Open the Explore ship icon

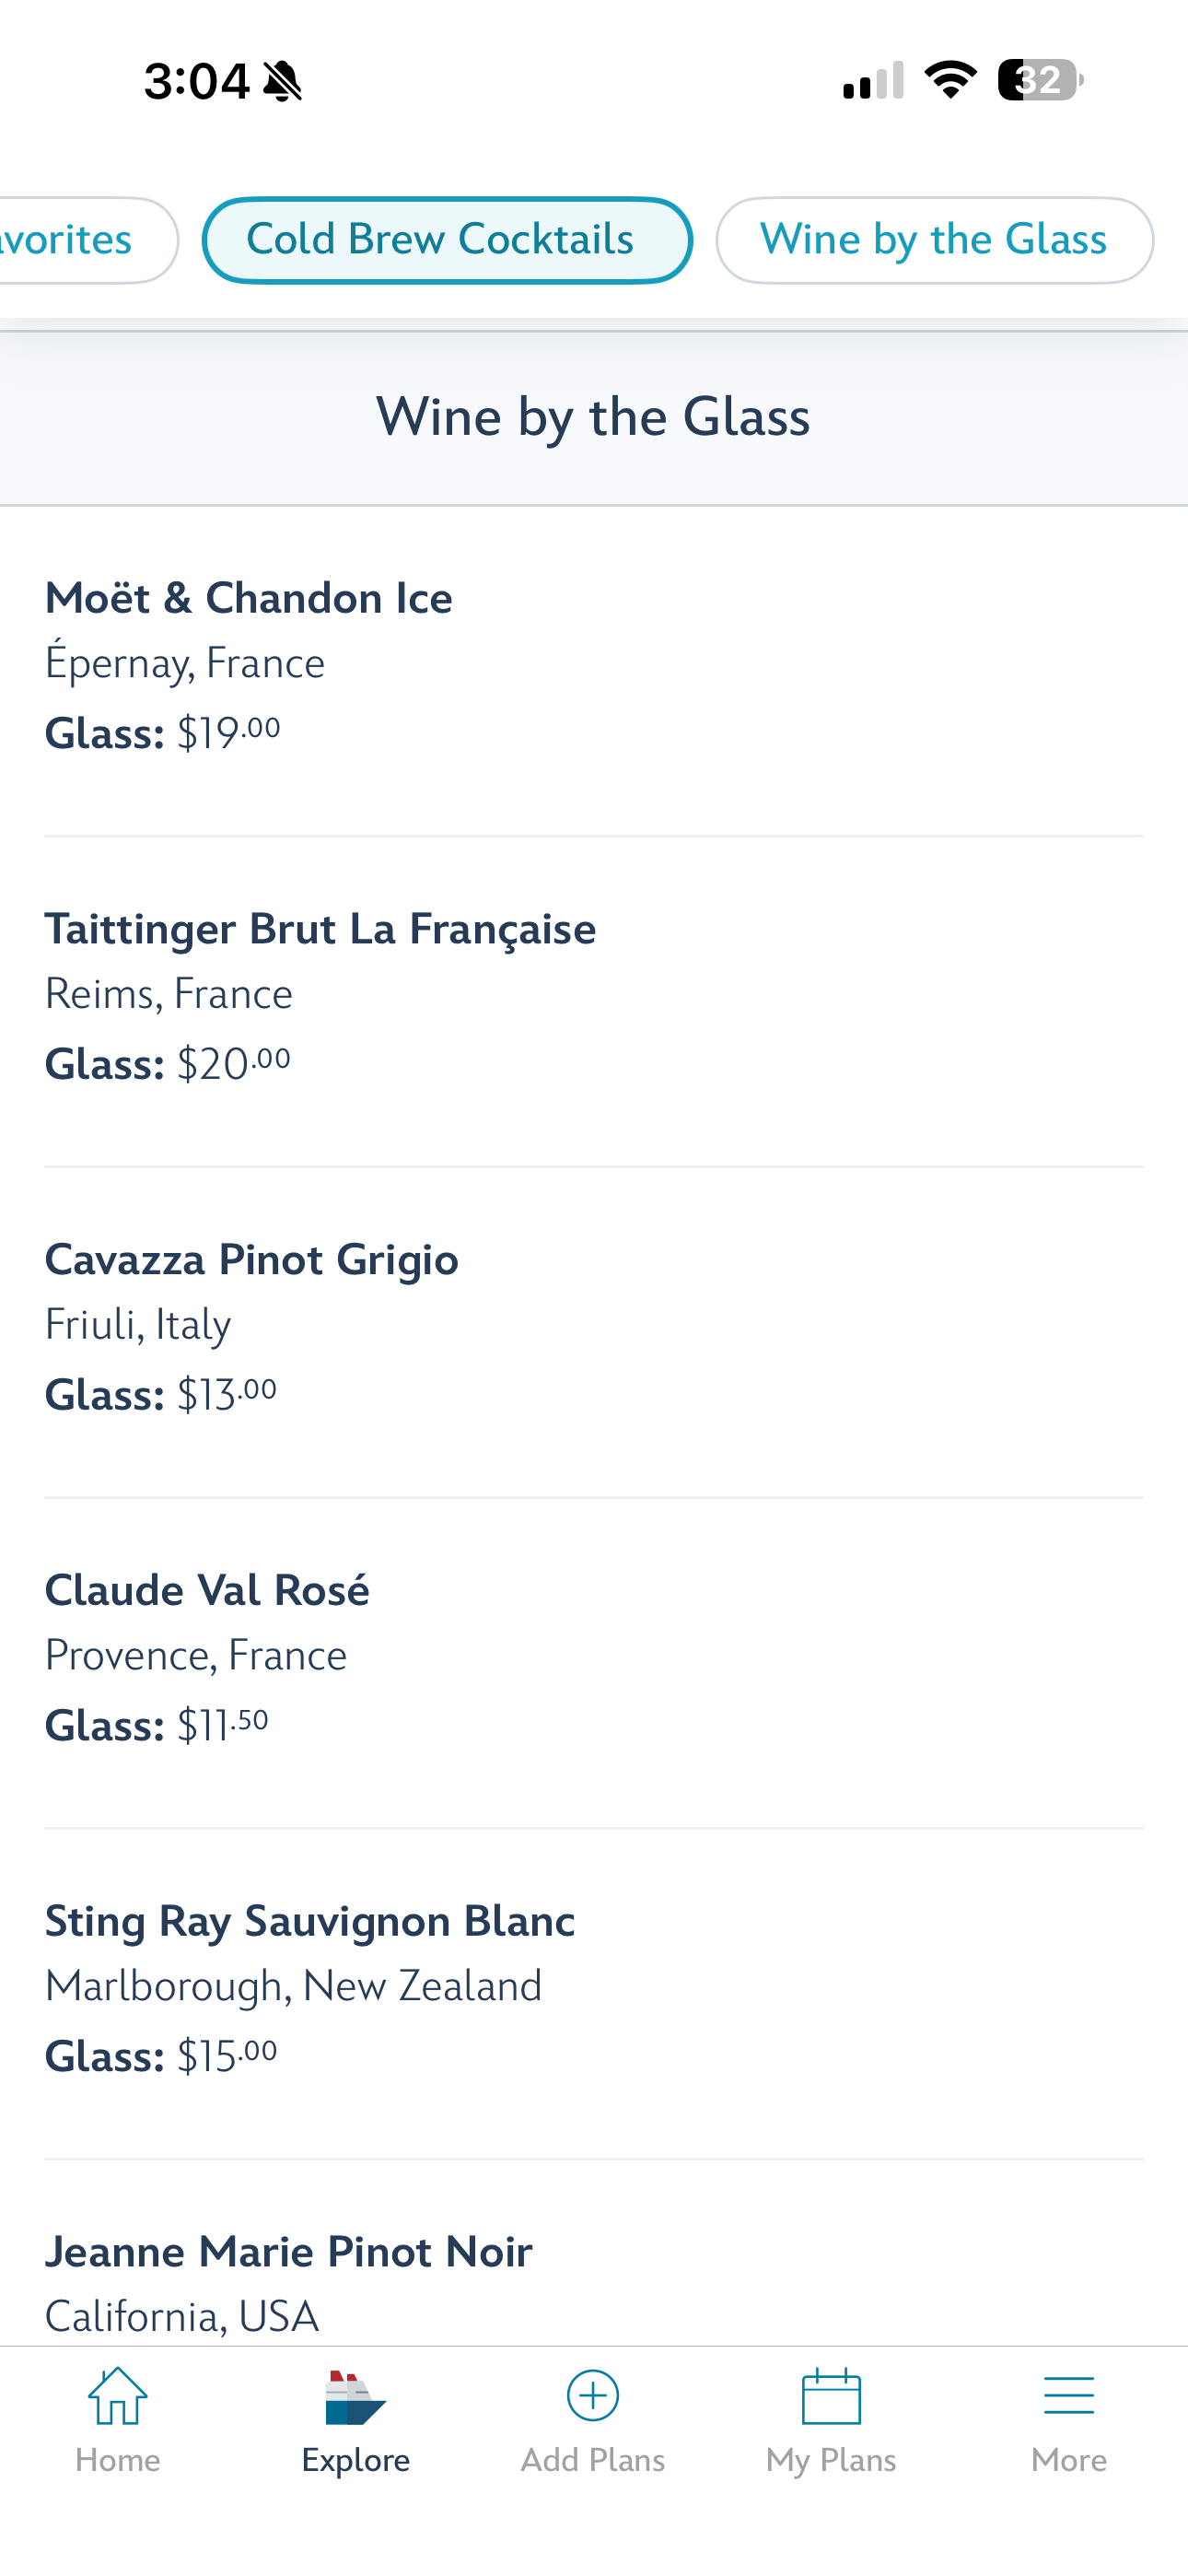click(x=355, y=2398)
